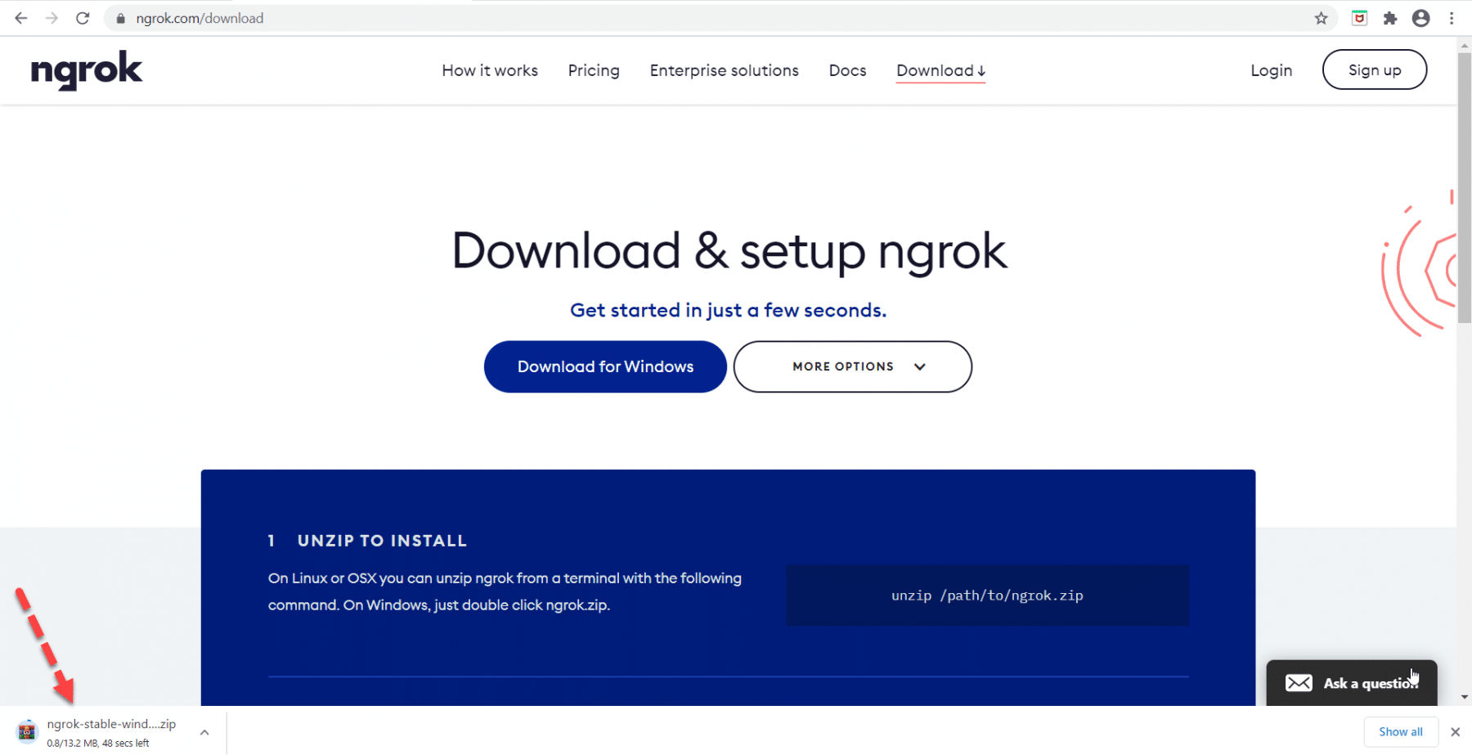
Task: Click the UNZIP TO INSTALL heading
Action: 382,541
